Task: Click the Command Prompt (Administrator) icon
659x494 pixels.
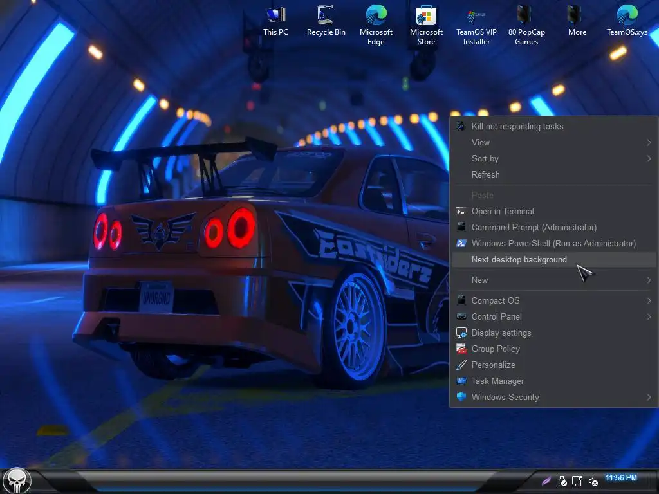Action: pyautogui.click(x=461, y=227)
